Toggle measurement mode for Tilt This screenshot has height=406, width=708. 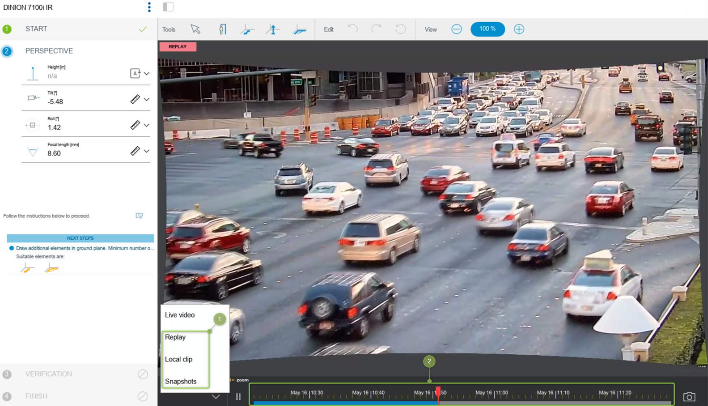135,99
